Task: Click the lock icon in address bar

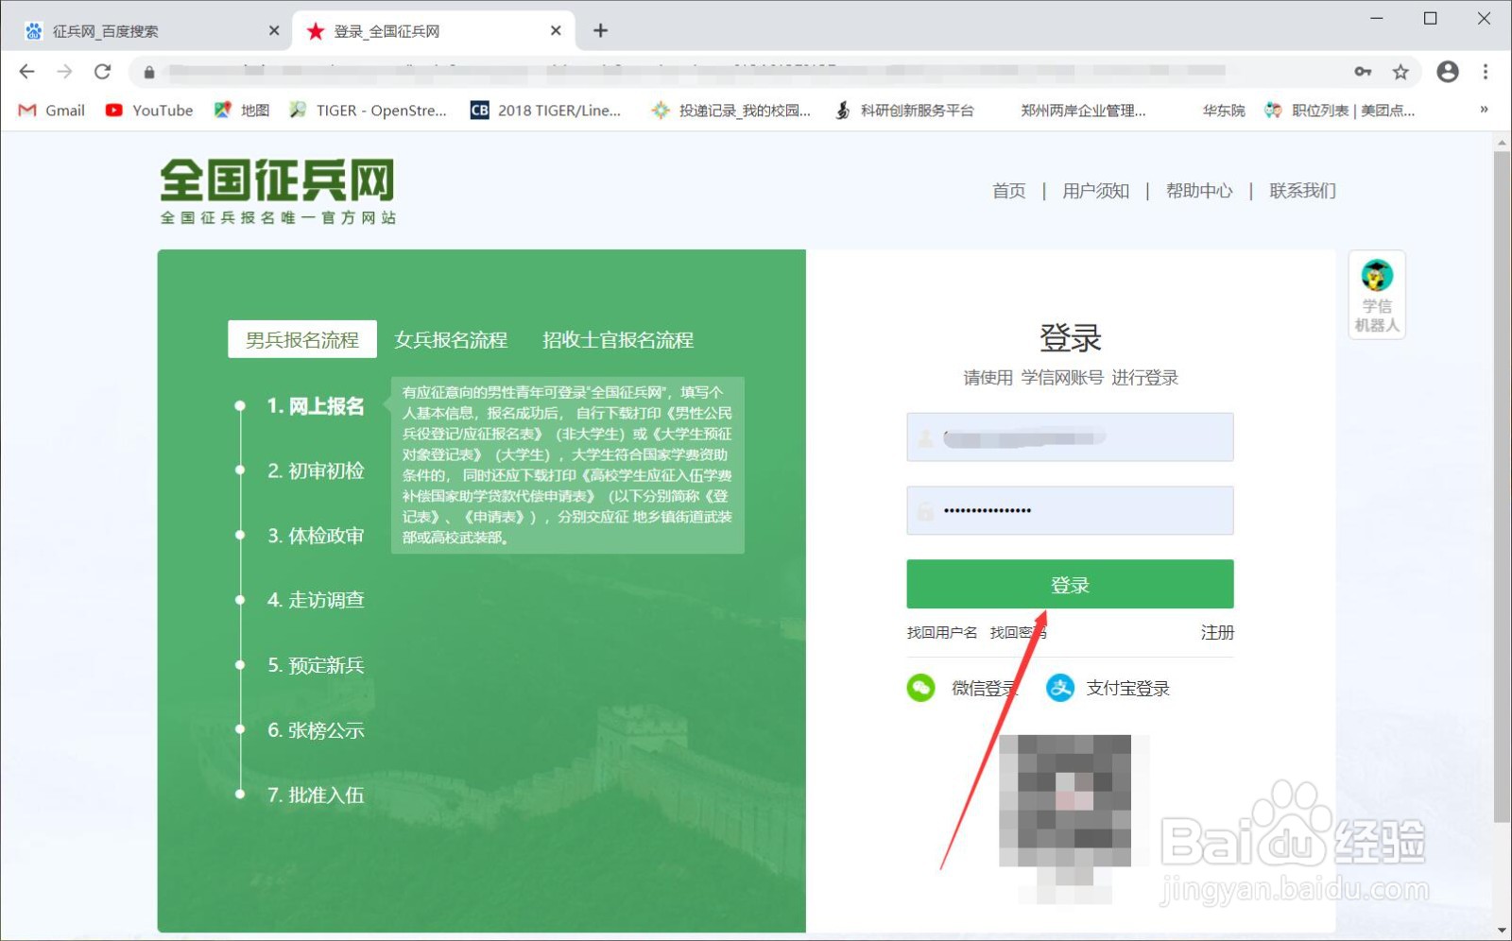Action: (x=148, y=72)
